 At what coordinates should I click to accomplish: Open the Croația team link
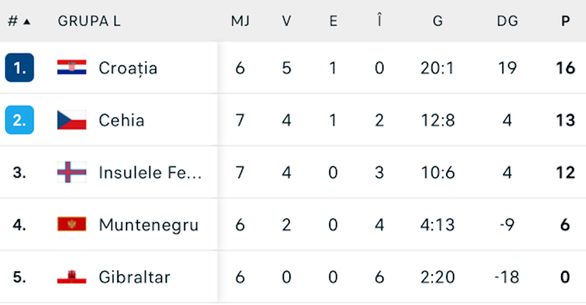[x=128, y=68]
